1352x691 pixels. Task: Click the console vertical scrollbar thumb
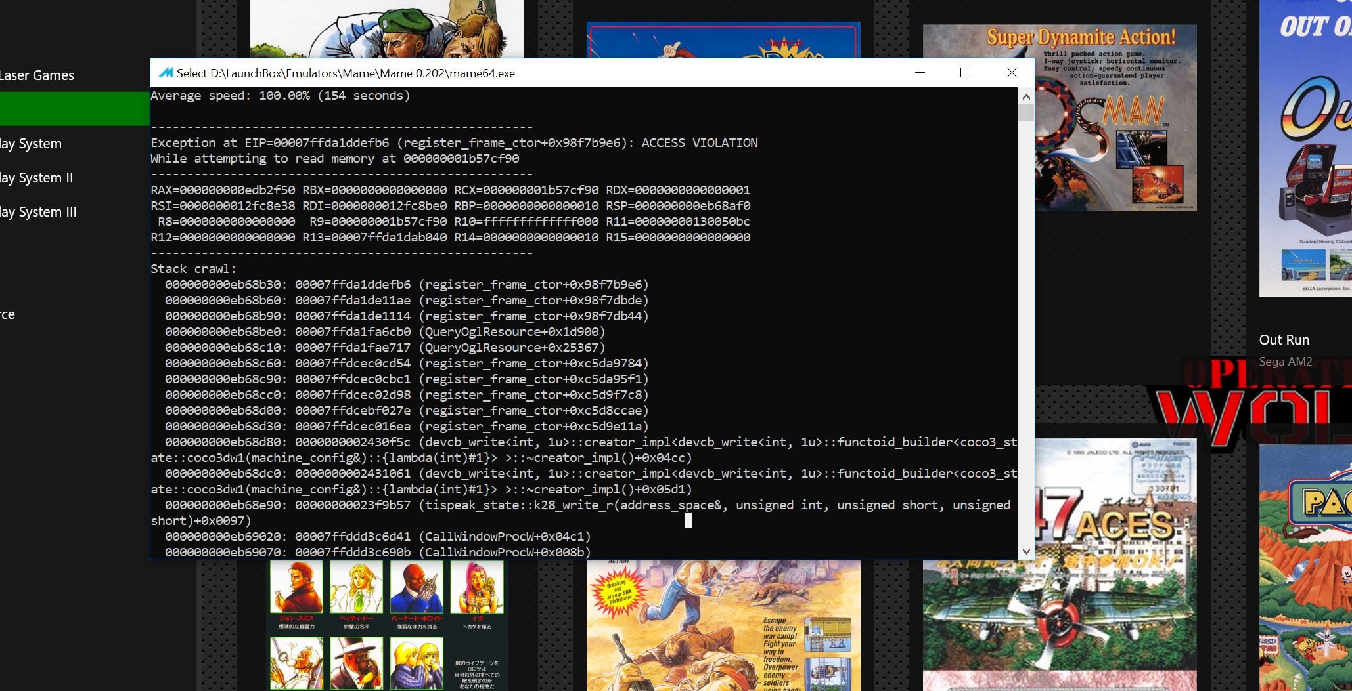pos(1026,113)
